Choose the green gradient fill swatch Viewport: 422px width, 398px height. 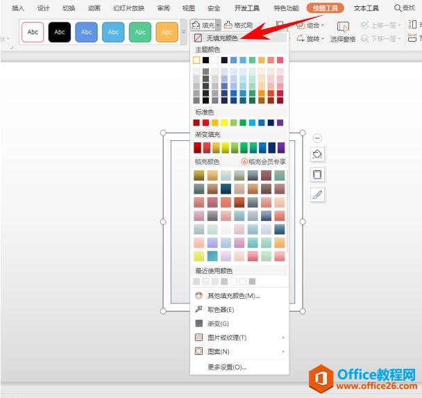[x=244, y=148]
